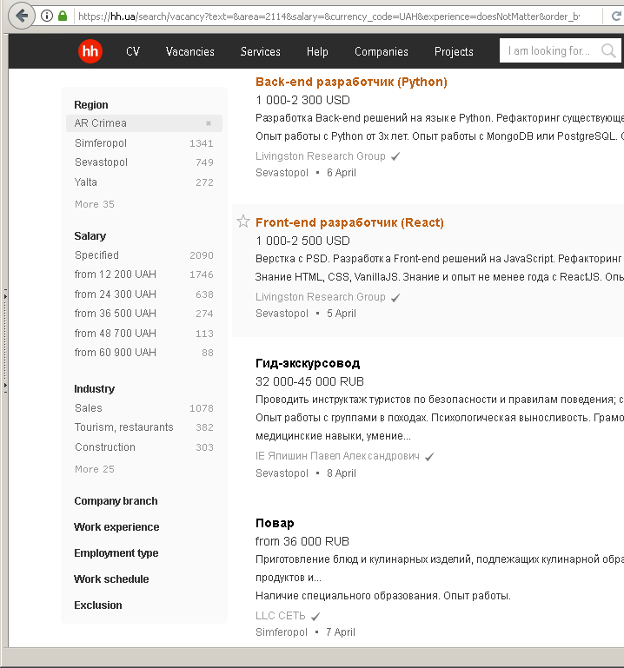This screenshot has height=668, width=624.
Task: Expand 'More 35' regions list
Action: coord(95,204)
